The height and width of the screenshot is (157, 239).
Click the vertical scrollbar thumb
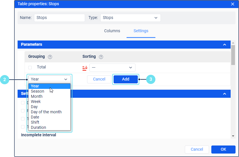click(233, 55)
